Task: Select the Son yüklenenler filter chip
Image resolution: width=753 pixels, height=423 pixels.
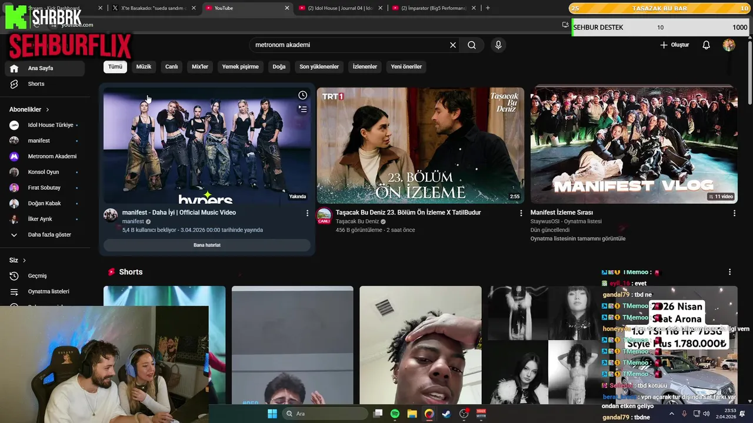Action: [319, 66]
